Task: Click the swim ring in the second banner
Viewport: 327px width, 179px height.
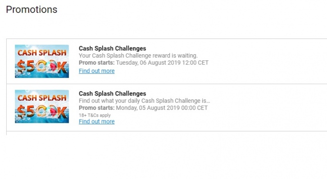Action: [x=42, y=111]
